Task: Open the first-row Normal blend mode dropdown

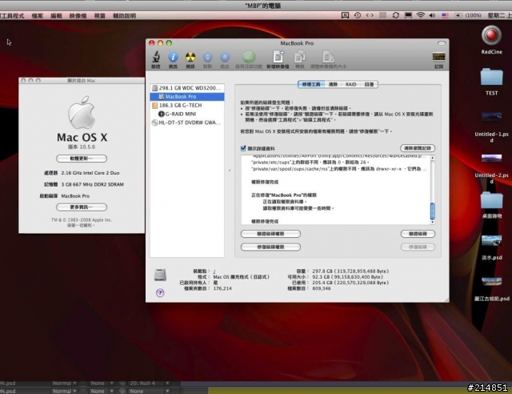Action: coord(65,384)
